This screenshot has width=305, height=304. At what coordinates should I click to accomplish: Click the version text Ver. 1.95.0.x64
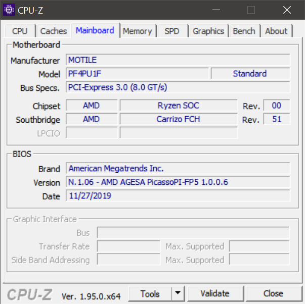tap(91, 296)
